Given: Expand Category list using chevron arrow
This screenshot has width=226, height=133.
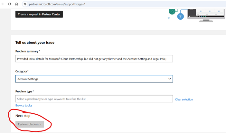Looking at the screenshot, I should coord(169,79).
